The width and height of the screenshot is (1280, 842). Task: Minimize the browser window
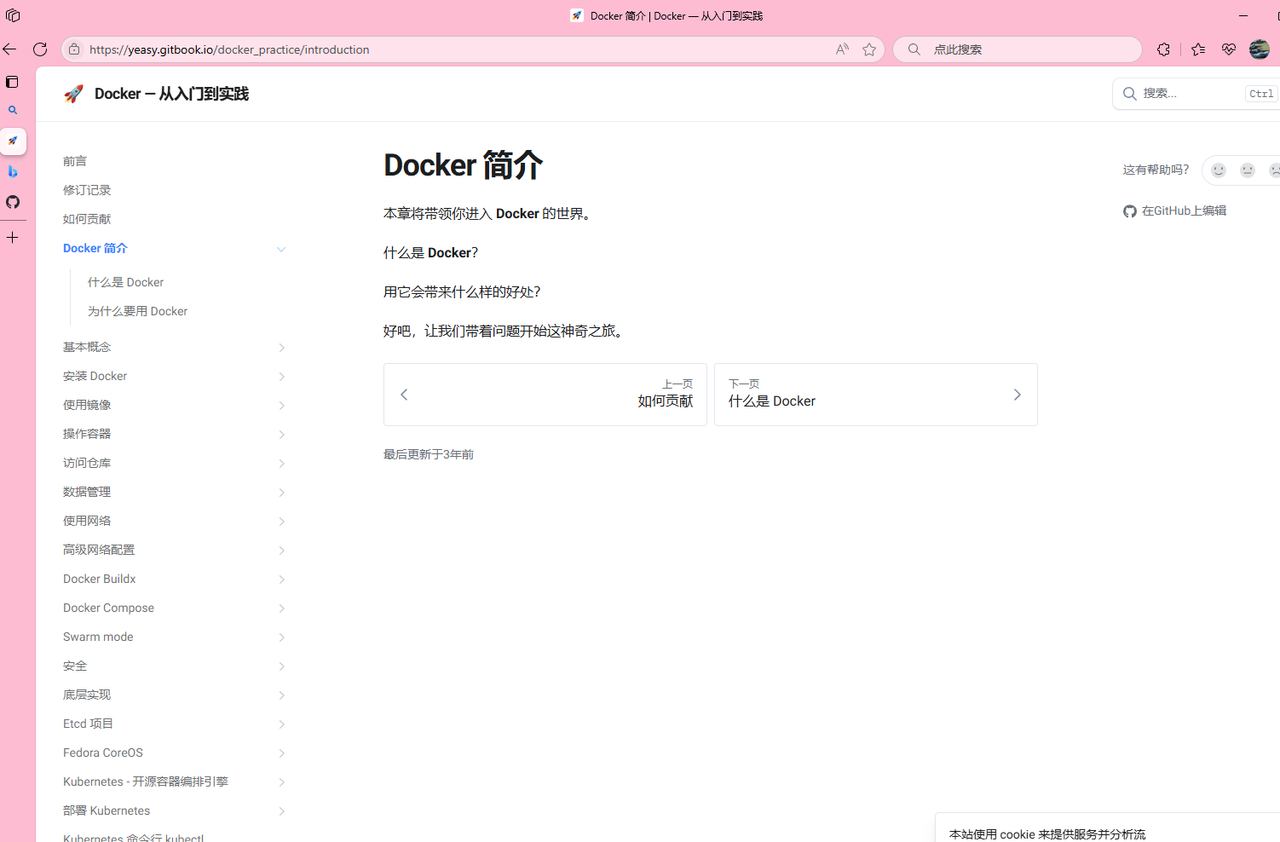(1243, 15)
